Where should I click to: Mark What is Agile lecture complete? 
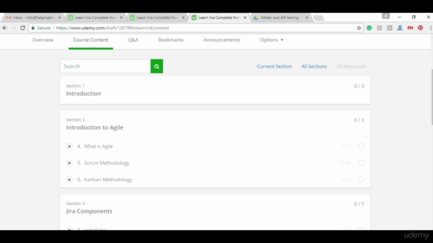[x=361, y=146]
